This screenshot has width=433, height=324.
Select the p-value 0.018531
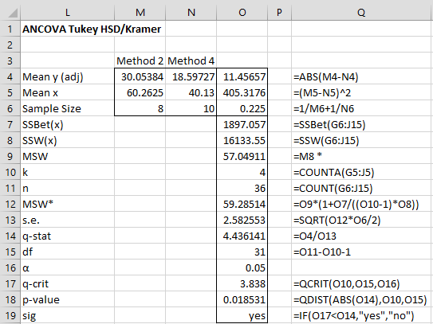click(242, 300)
